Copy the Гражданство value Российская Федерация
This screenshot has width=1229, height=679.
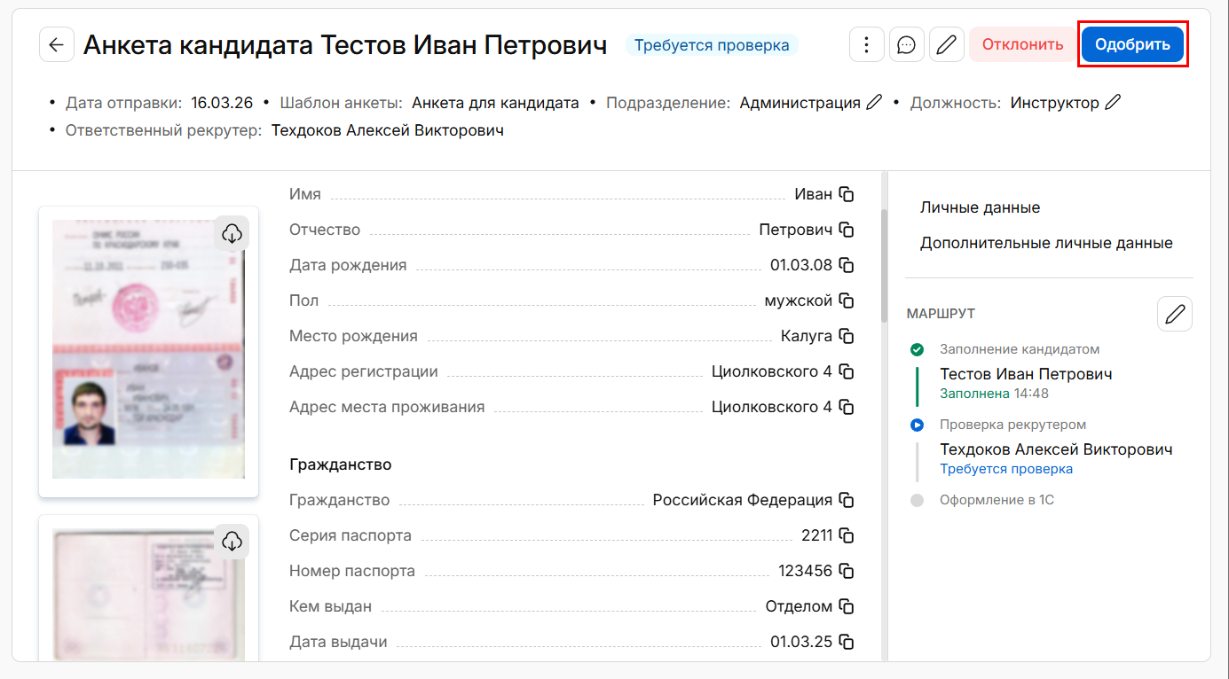847,500
